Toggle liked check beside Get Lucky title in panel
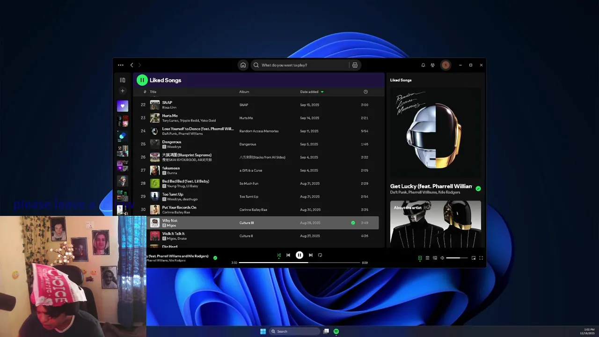Image resolution: width=599 pixels, height=337 pixels. click(478, 189)
